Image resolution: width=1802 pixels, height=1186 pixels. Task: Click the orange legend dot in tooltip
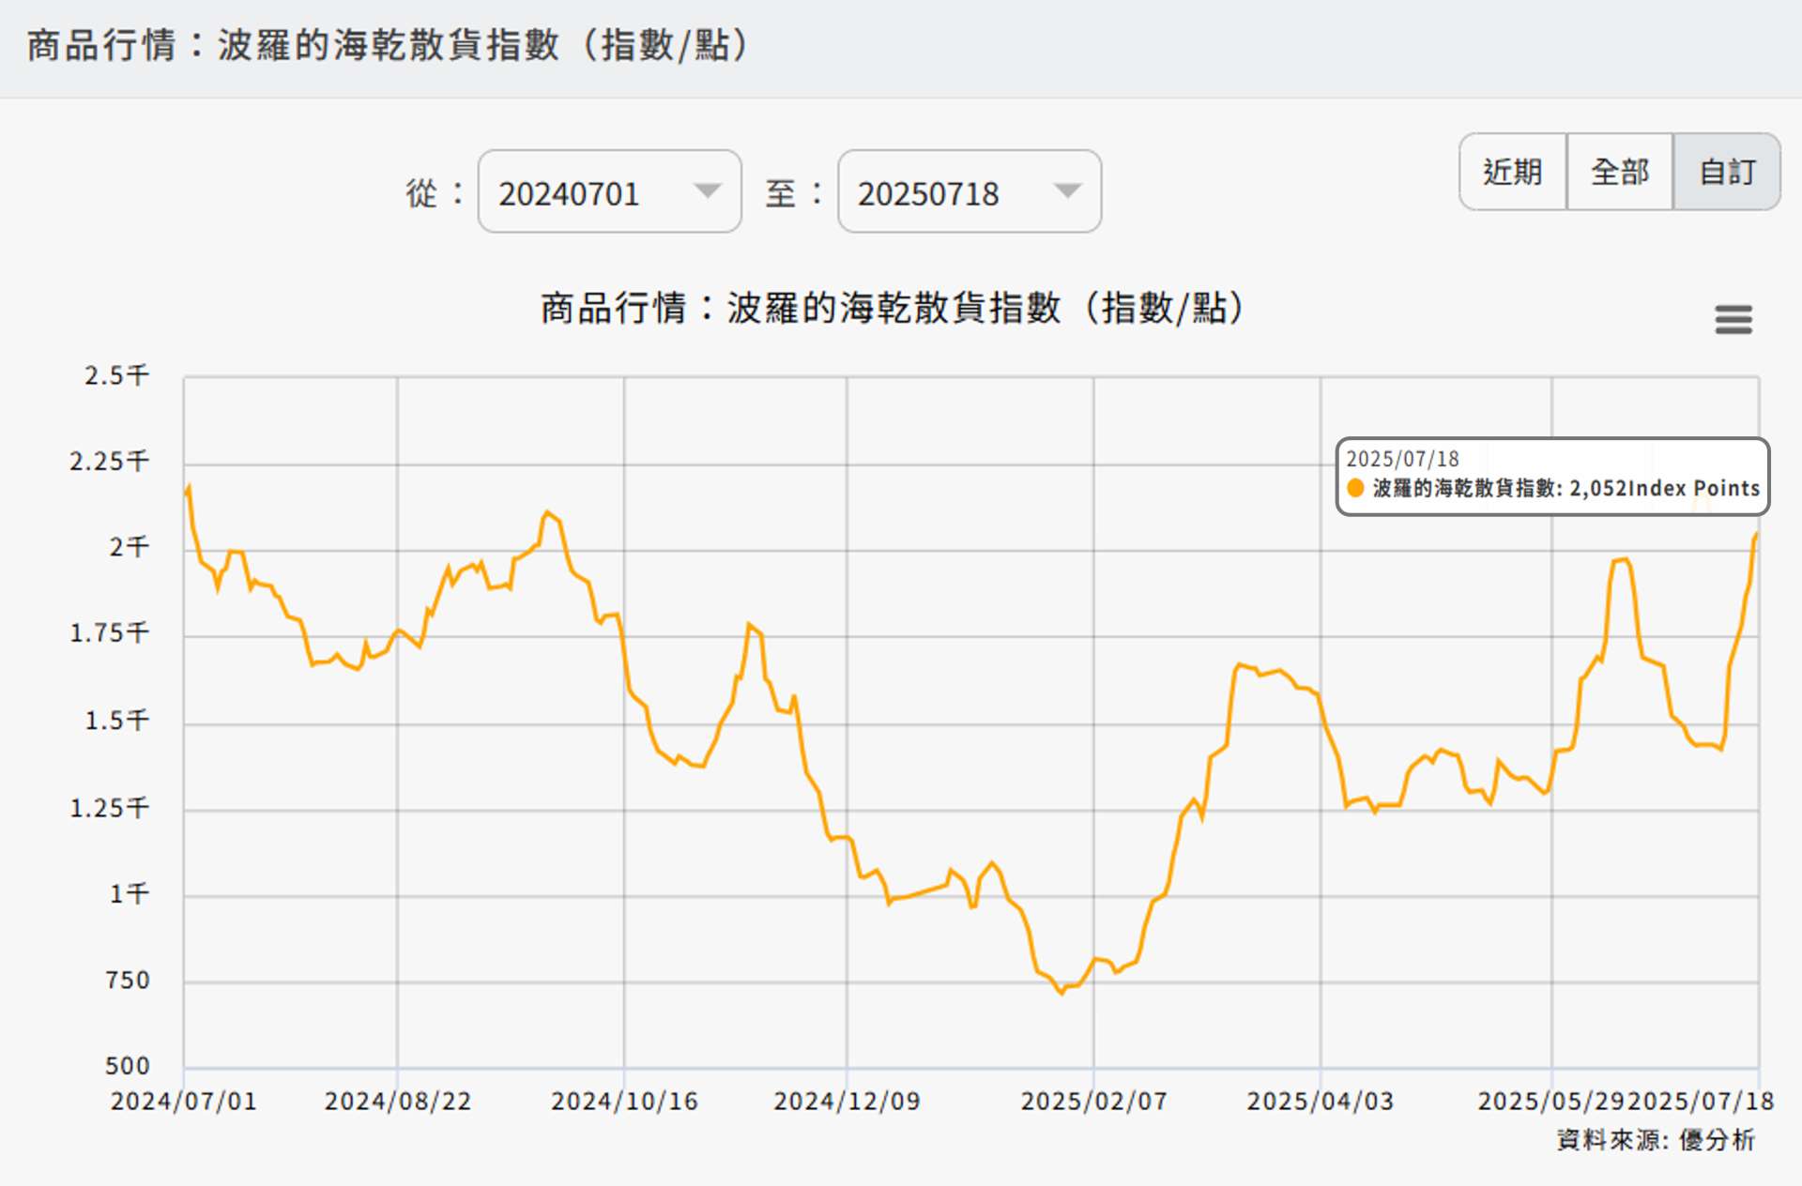click(x=1355, y=488)
